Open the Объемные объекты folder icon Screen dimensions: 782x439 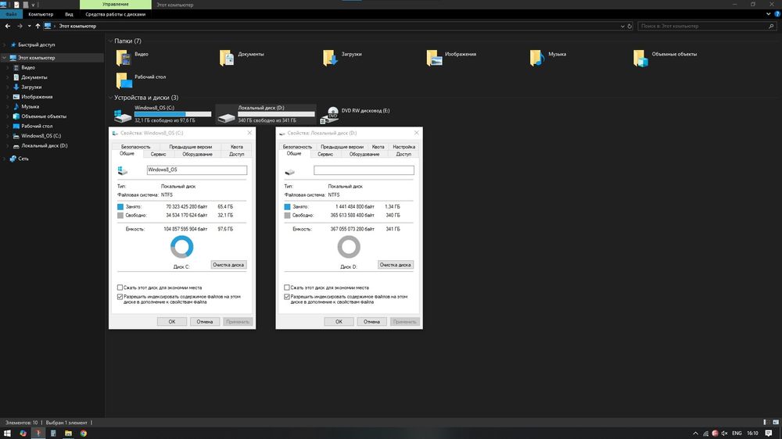pos(641,58)
